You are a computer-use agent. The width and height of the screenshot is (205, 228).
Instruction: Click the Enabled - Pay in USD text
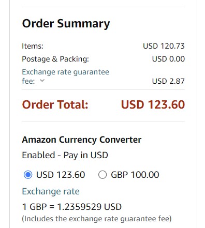(65, 155)
